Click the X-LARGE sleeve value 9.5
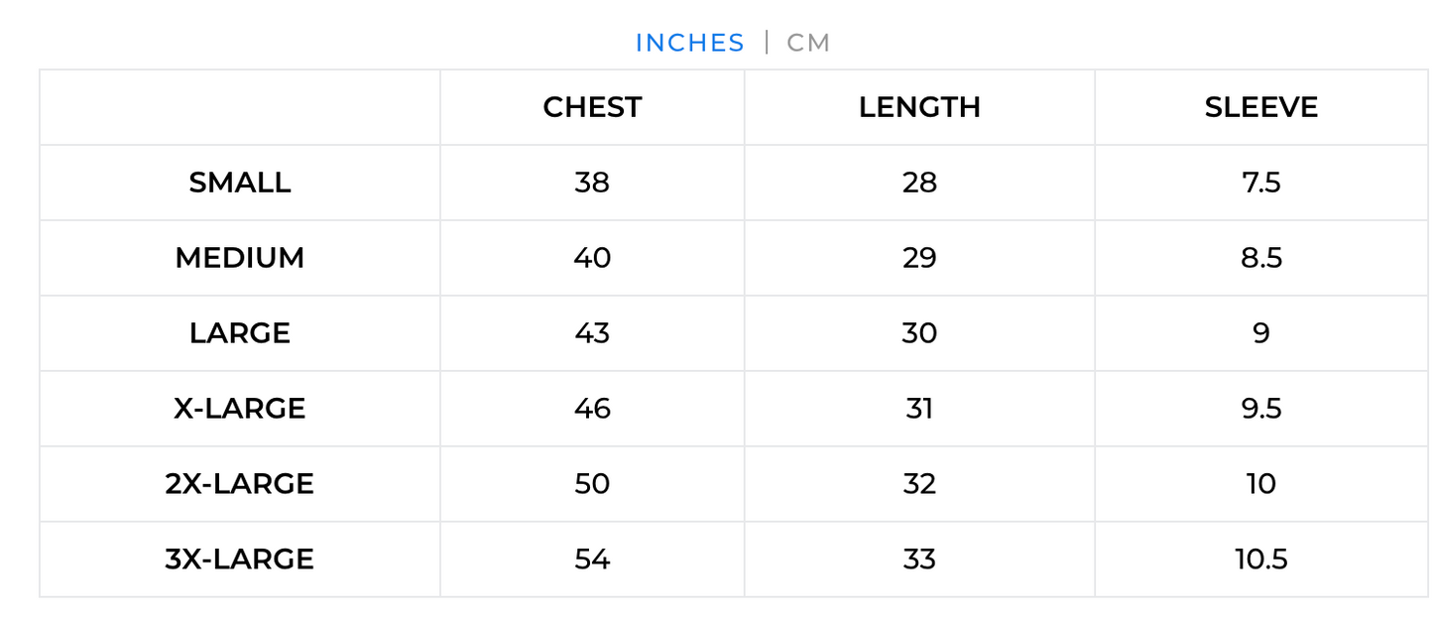This screenshot has height=622, width=1433. coord(1261,409)
